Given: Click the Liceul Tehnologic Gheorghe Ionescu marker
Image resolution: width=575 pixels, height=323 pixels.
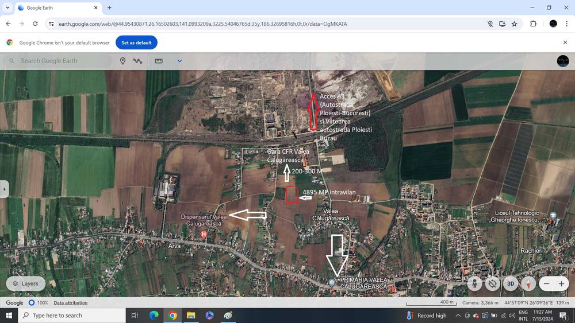Looking at the screenshot, I should [553, 216].
